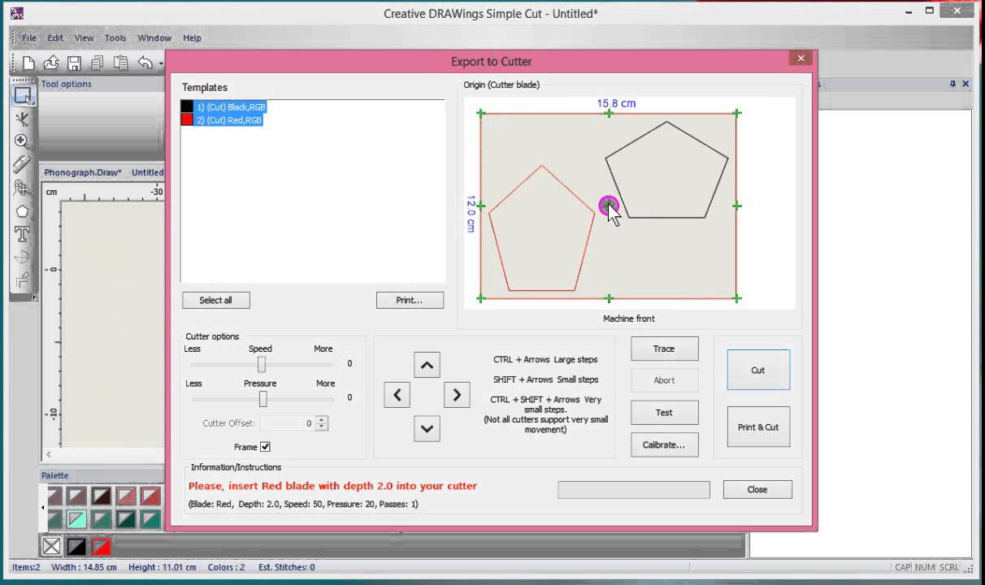Screen dimensions: 985x585
Task: Click the application logo icon in title bar
Action: pos(16,13)
